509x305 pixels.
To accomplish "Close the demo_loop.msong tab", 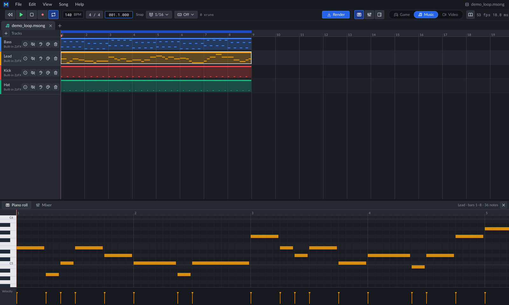I will [x=51, y=26].
